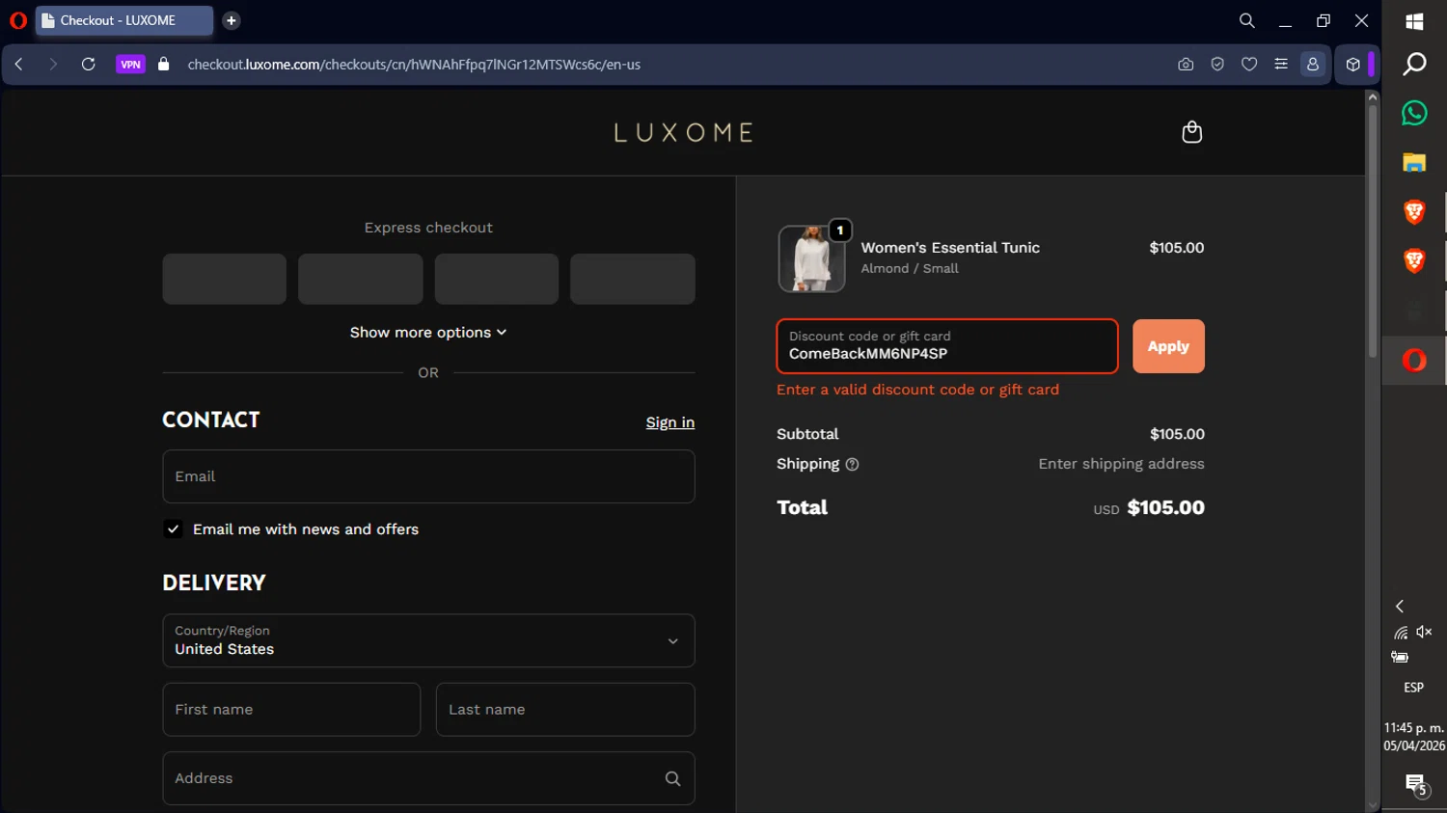Open Opera icon in the taskbar
Image resolution: width=1447 pixels, height=813 pixels.
tap(1414, 361)
